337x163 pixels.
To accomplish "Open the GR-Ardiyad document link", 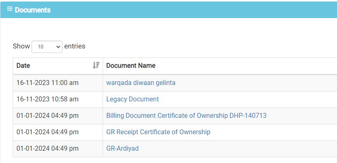I will tap(122, 149).
